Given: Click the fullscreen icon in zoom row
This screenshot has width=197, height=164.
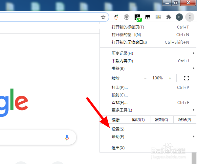Looking at the screenshot, I should click(186, 78).
